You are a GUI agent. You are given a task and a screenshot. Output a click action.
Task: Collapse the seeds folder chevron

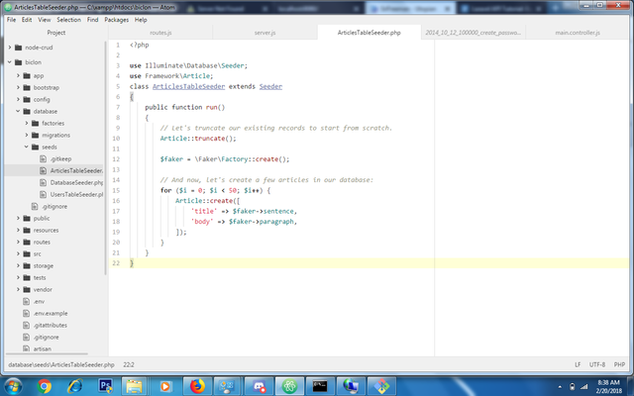pyautogui.click(x=27, y=147)
